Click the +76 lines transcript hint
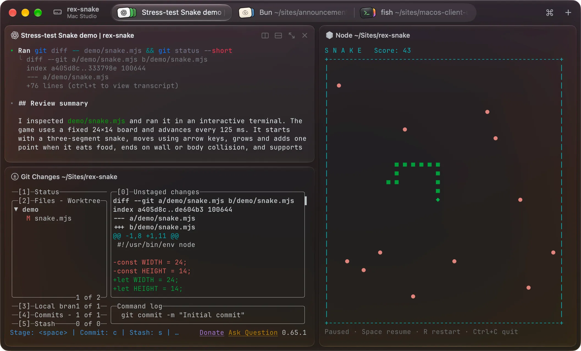Image resolution: width=581 pixels, height=351 pixels. (x=102, y=86)
